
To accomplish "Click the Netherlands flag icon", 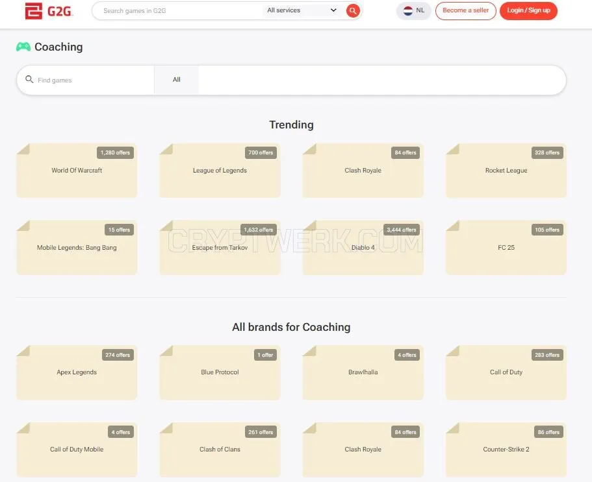I will coord(407,10).
